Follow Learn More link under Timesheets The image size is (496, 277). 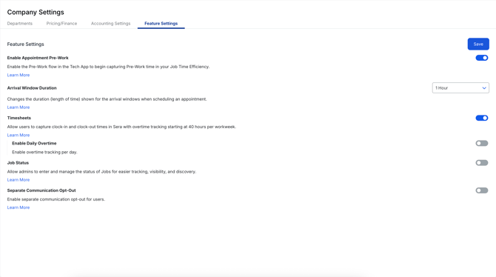point(19,136)
